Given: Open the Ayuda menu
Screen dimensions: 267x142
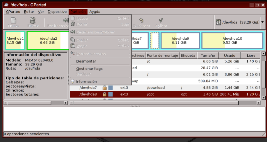Looking at the screenshot, I should (x=95, y=12).
